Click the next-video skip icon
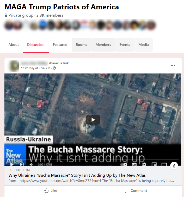Screen dimensions: 184x197 tap(22, 164)
